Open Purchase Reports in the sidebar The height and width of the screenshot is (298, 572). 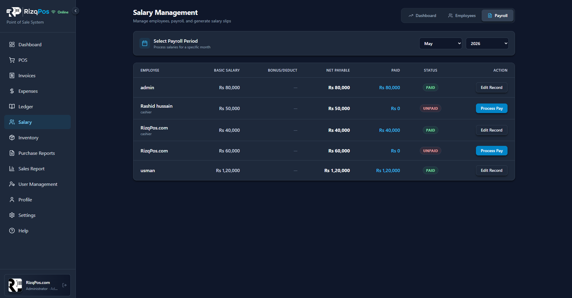(37, 153)
